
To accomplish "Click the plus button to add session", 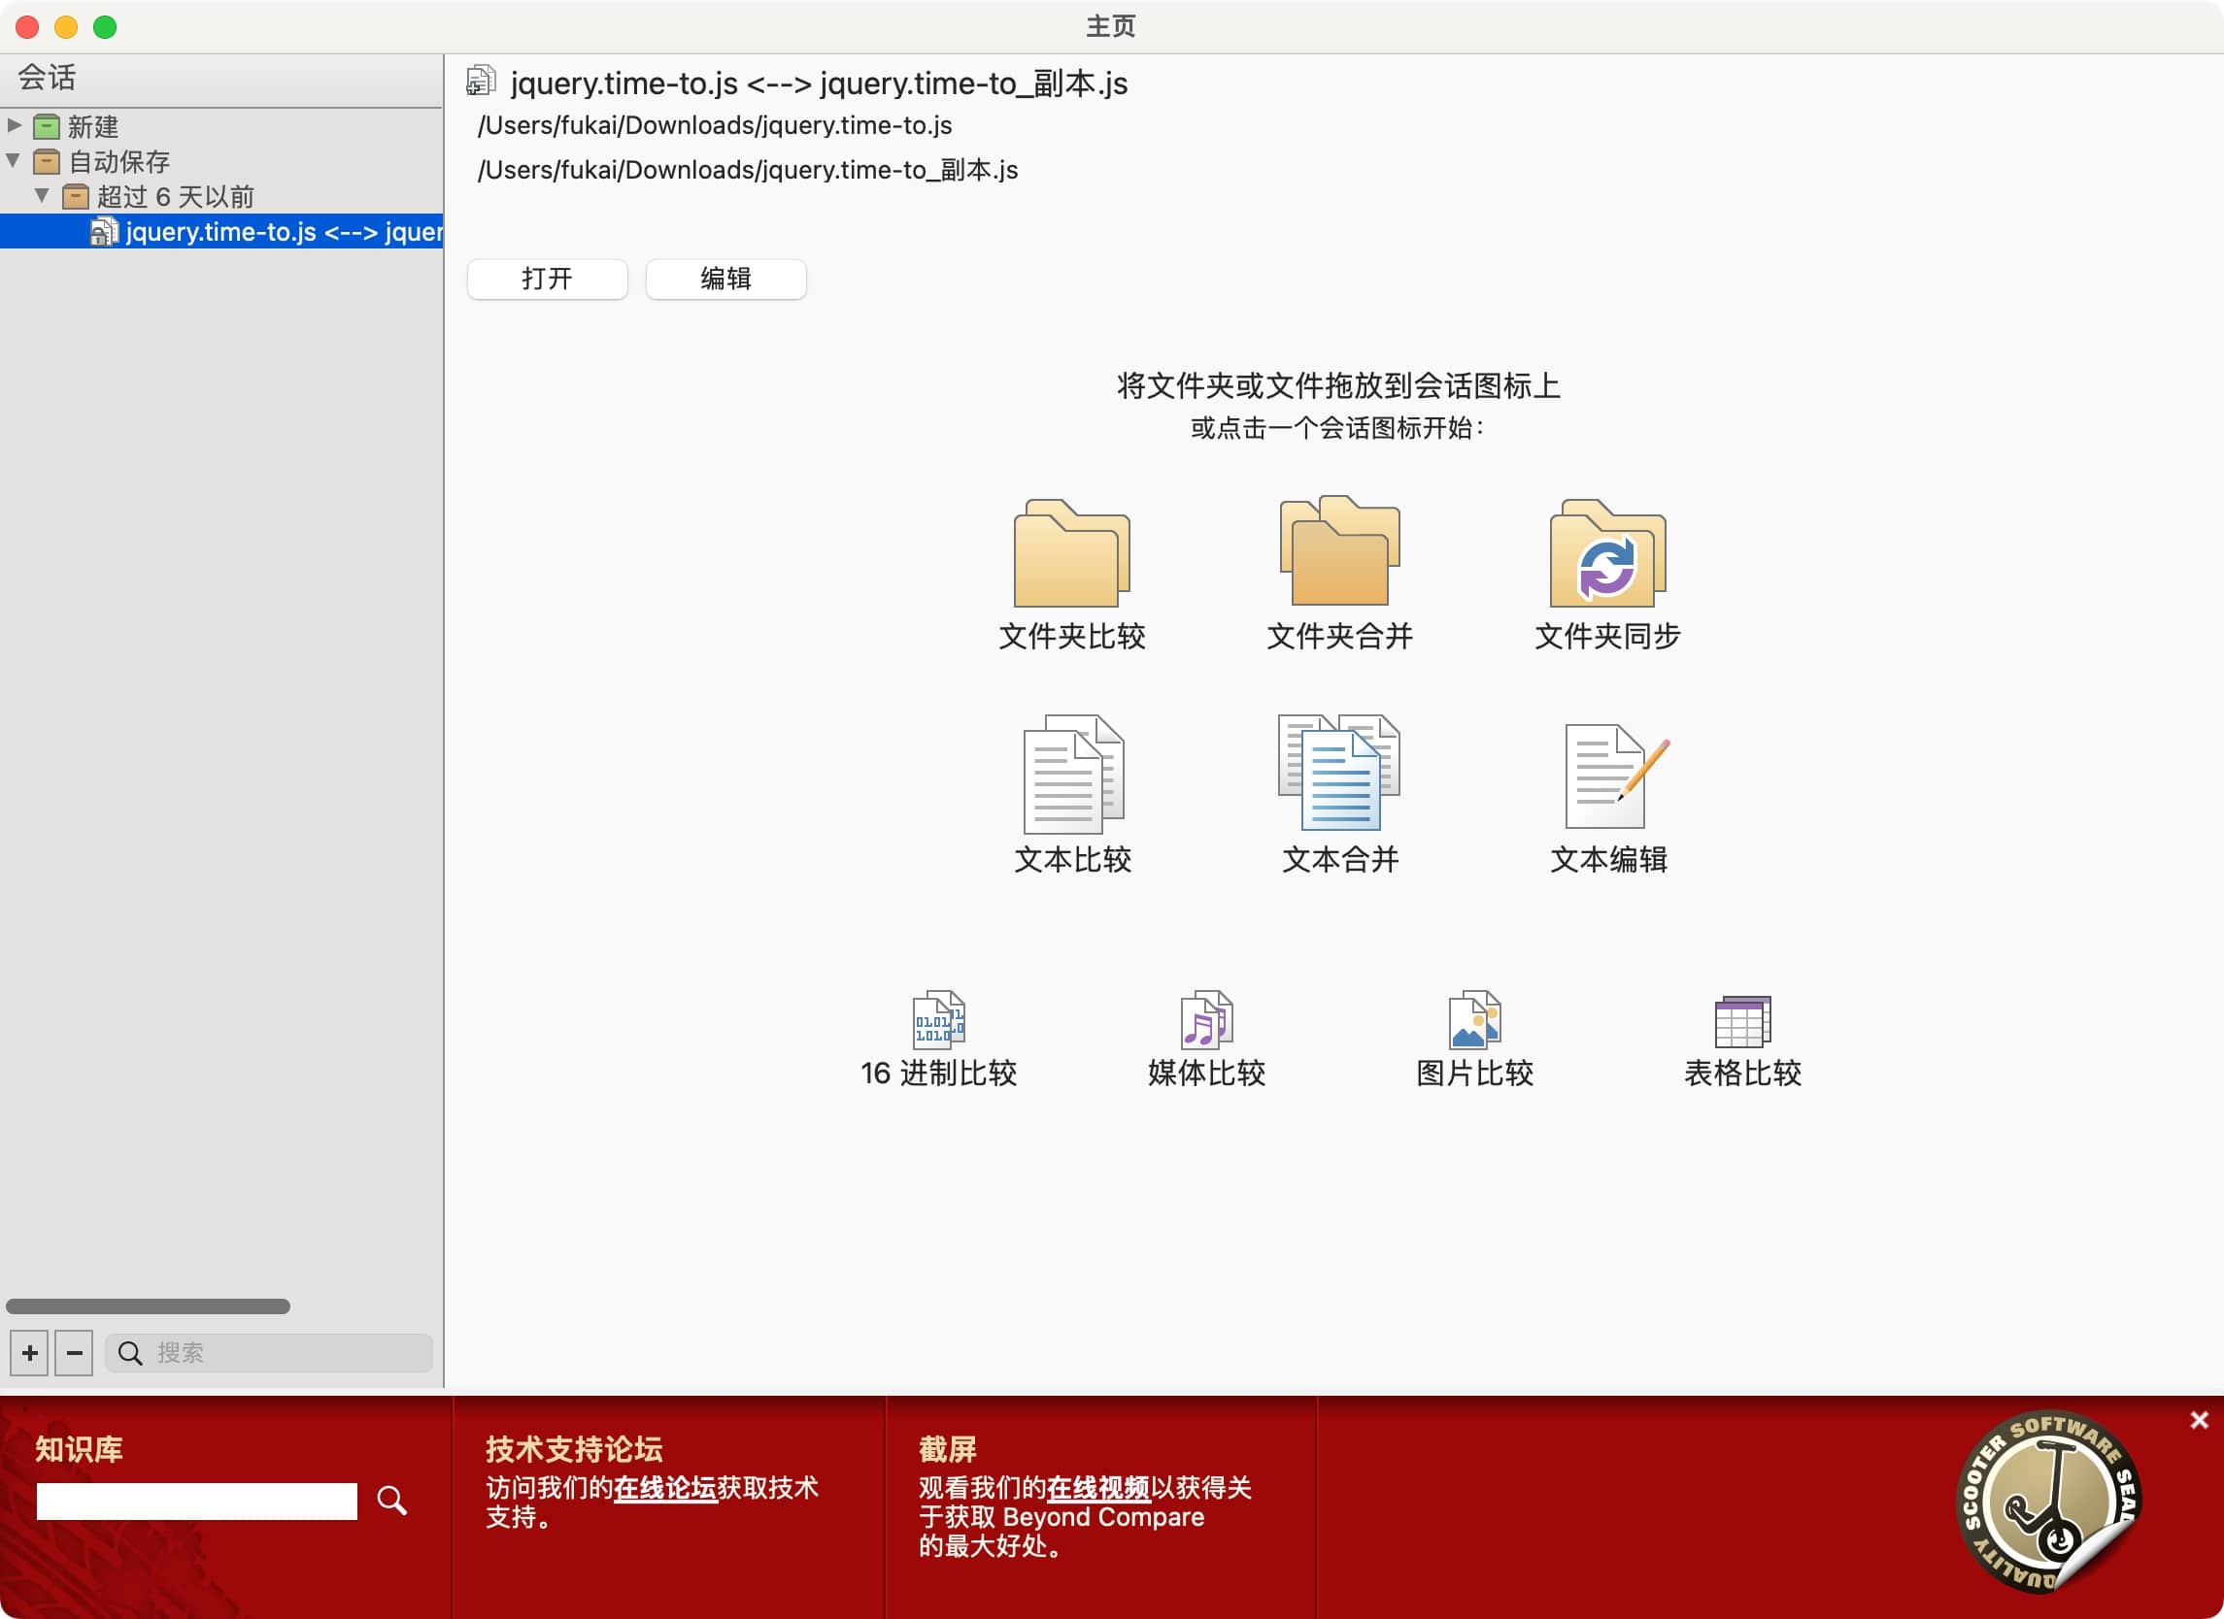I will 29,1352.
